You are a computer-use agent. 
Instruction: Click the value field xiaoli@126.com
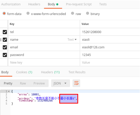[x=110, y=47]
